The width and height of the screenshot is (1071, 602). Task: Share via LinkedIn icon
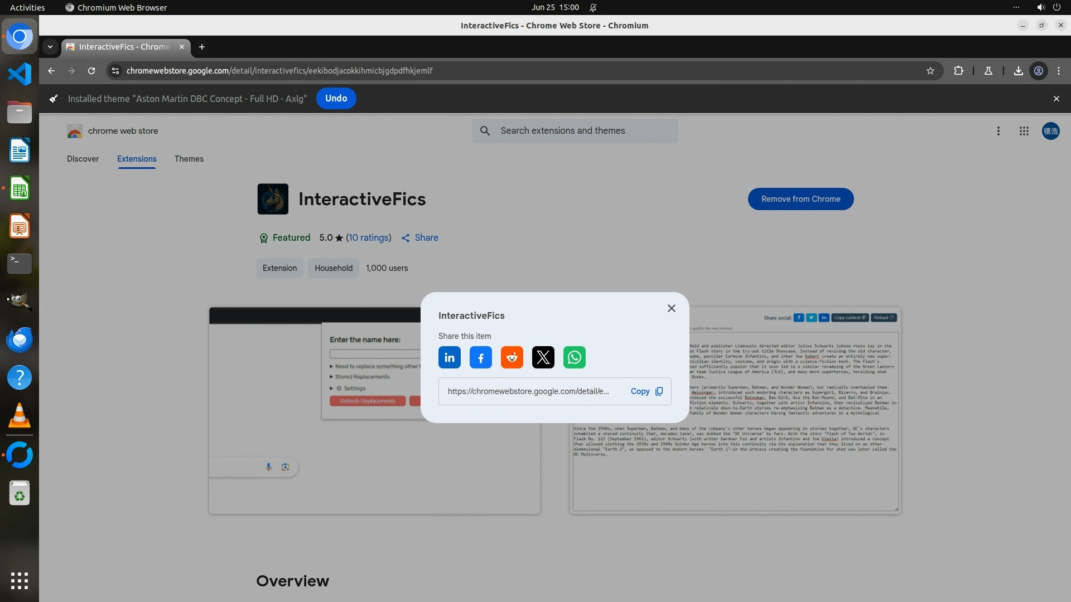pos(449,357)
